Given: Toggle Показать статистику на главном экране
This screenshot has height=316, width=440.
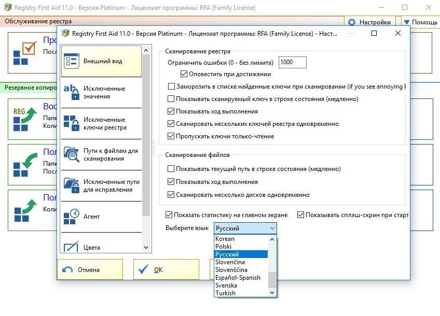Looking at the screenshot, I should pos(169,215).
